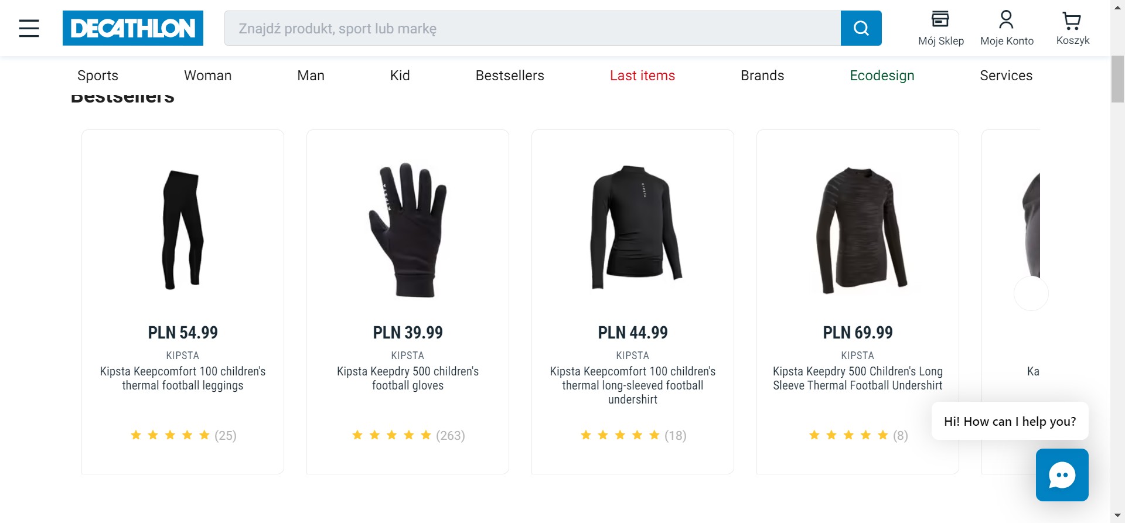Click the carousel next-arrow circle button
Screen dimensions: 1125x523
[x=1031, y=293]
